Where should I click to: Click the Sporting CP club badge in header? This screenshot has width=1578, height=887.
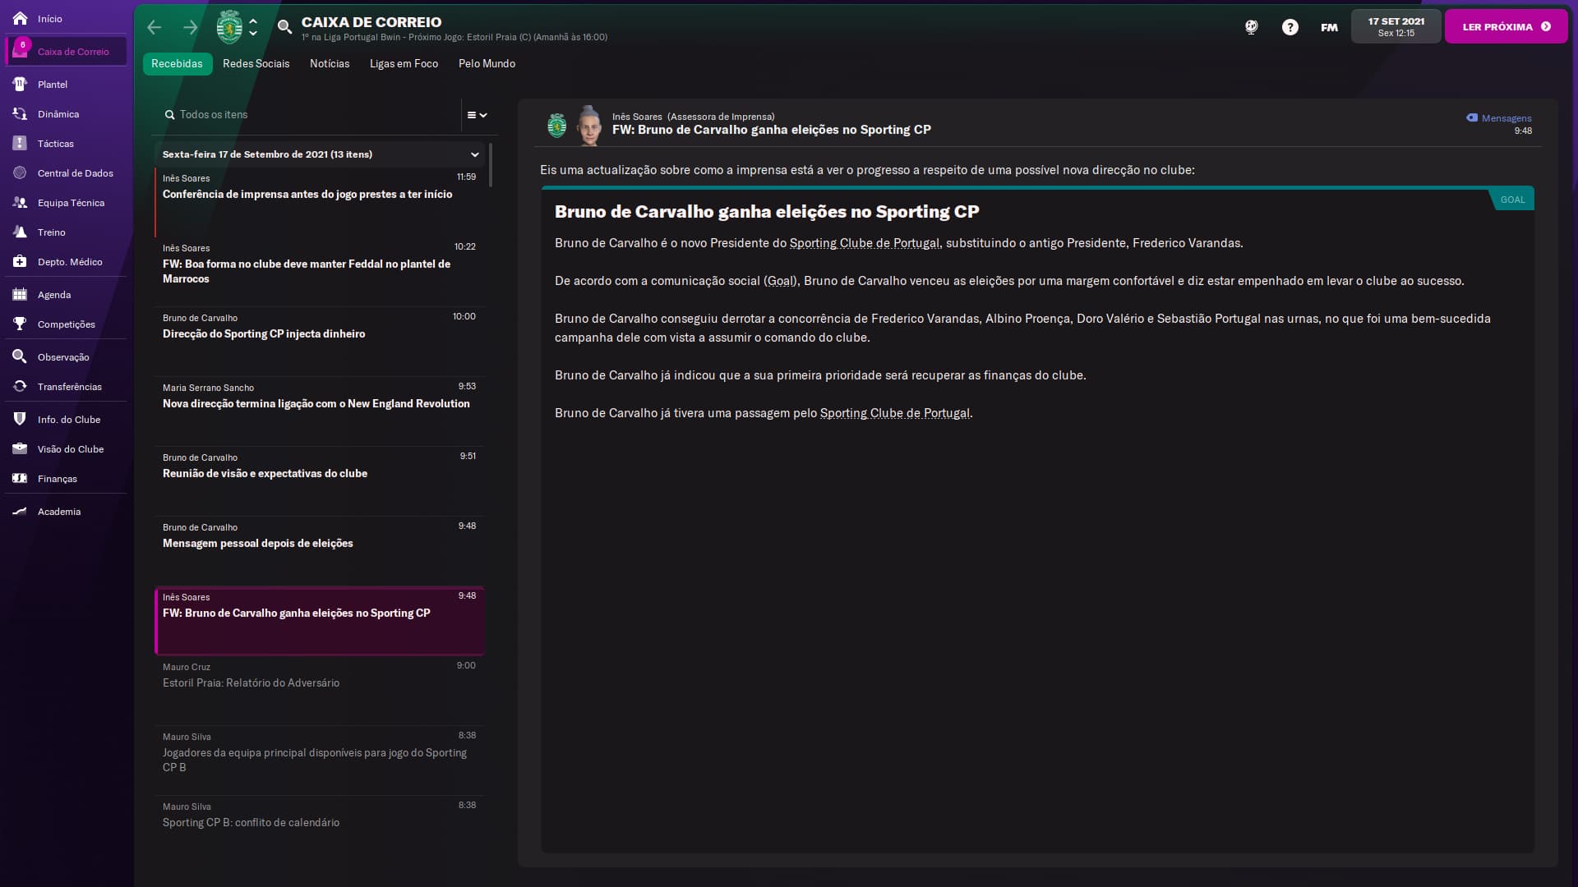[x=229, y=27]
